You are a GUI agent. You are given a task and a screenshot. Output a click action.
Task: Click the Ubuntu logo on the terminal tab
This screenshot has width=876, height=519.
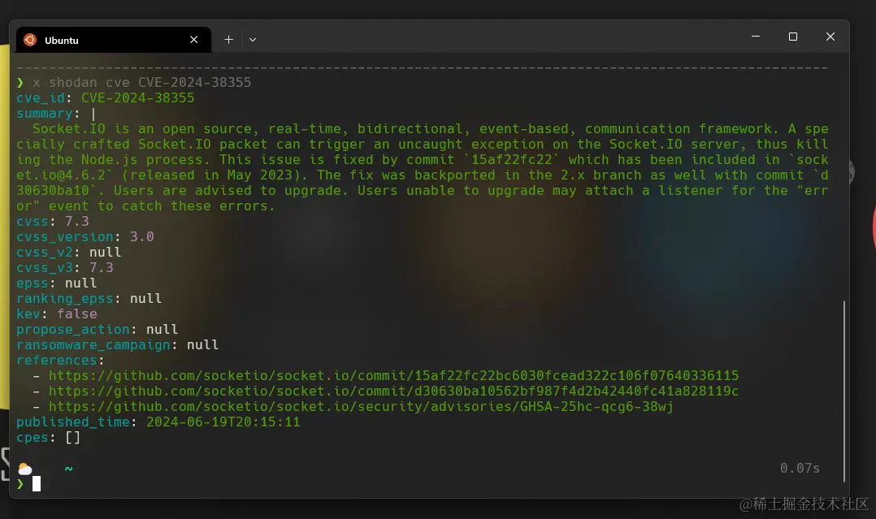pos(31,39)
